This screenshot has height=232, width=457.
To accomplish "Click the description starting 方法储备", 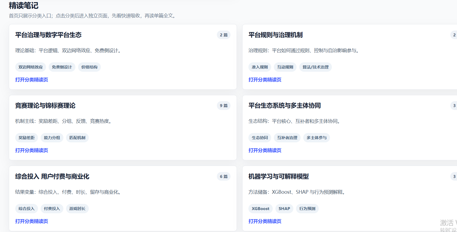I will click(x=298, y=192).
